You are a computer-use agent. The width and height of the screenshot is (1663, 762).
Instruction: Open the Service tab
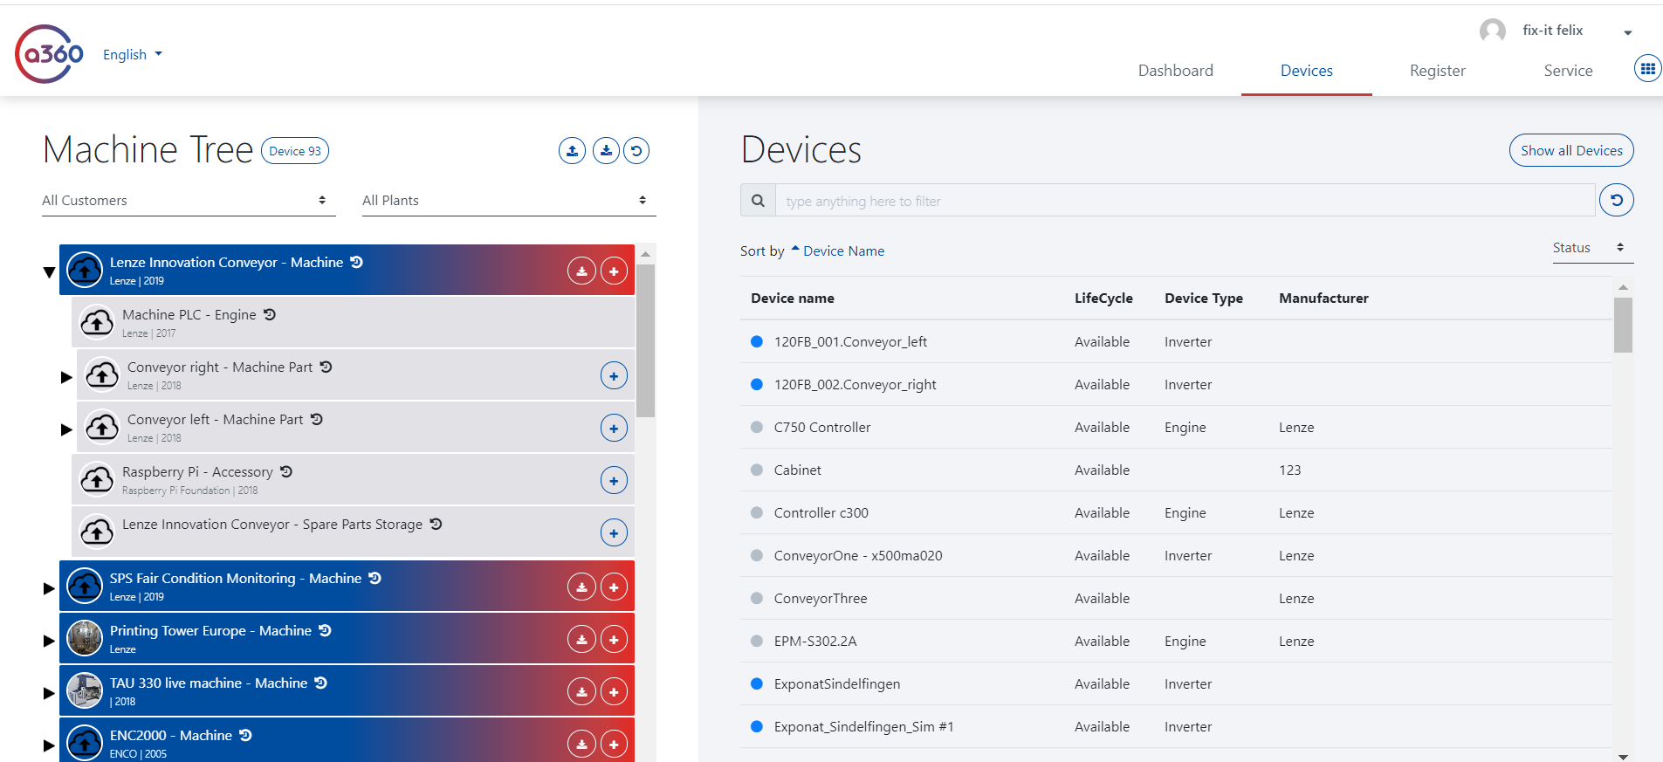click(x=1567, y=71)
